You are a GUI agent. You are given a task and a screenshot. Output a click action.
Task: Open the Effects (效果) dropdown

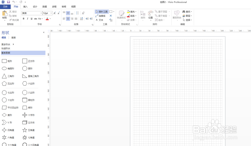132,20
